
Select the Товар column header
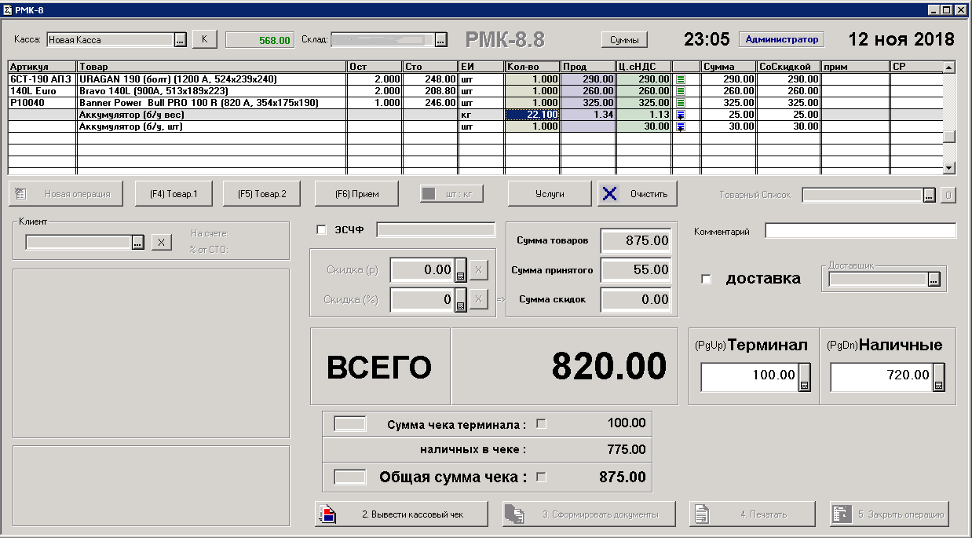click(212, 67)
